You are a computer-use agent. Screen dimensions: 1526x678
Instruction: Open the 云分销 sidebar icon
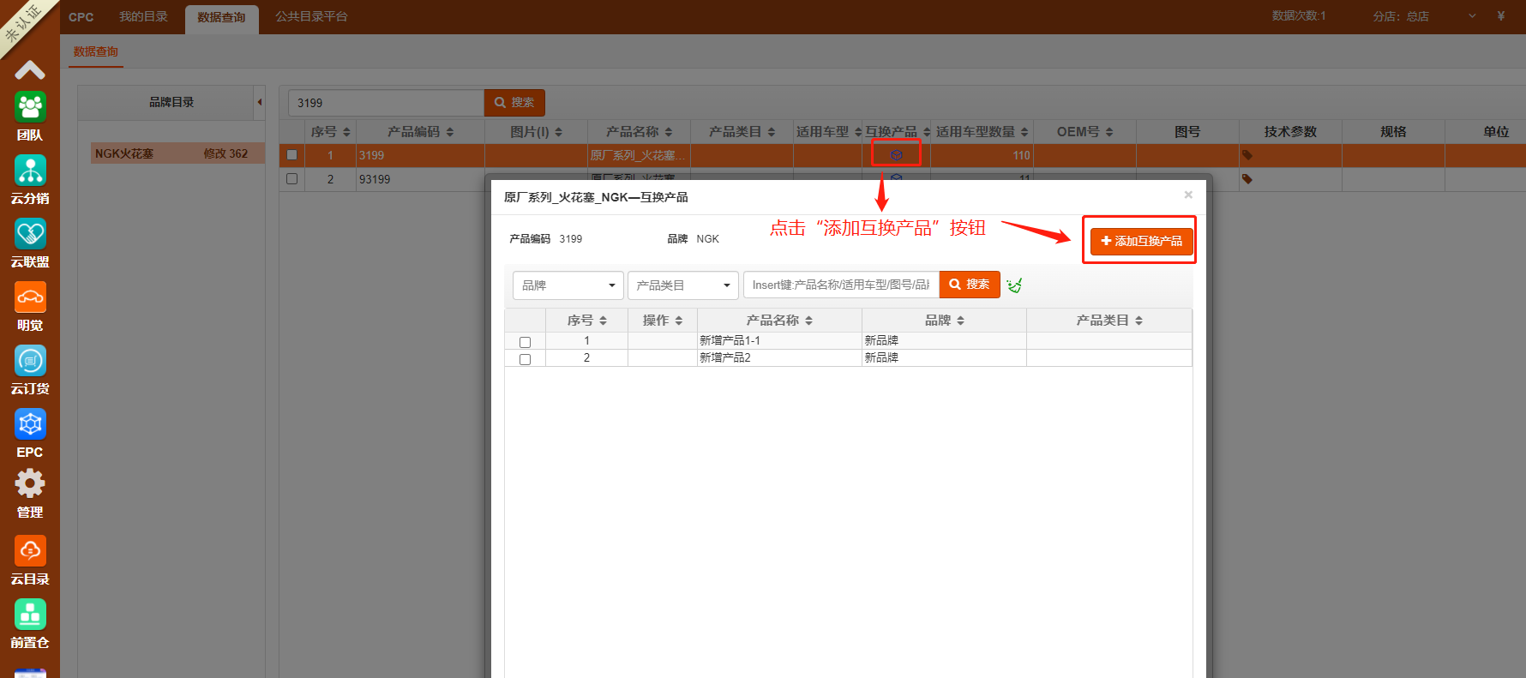tap(30, 171)
